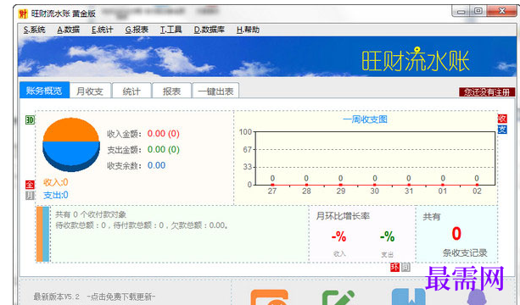Click the 财 app icon in title bar

[x=23, y=14]
